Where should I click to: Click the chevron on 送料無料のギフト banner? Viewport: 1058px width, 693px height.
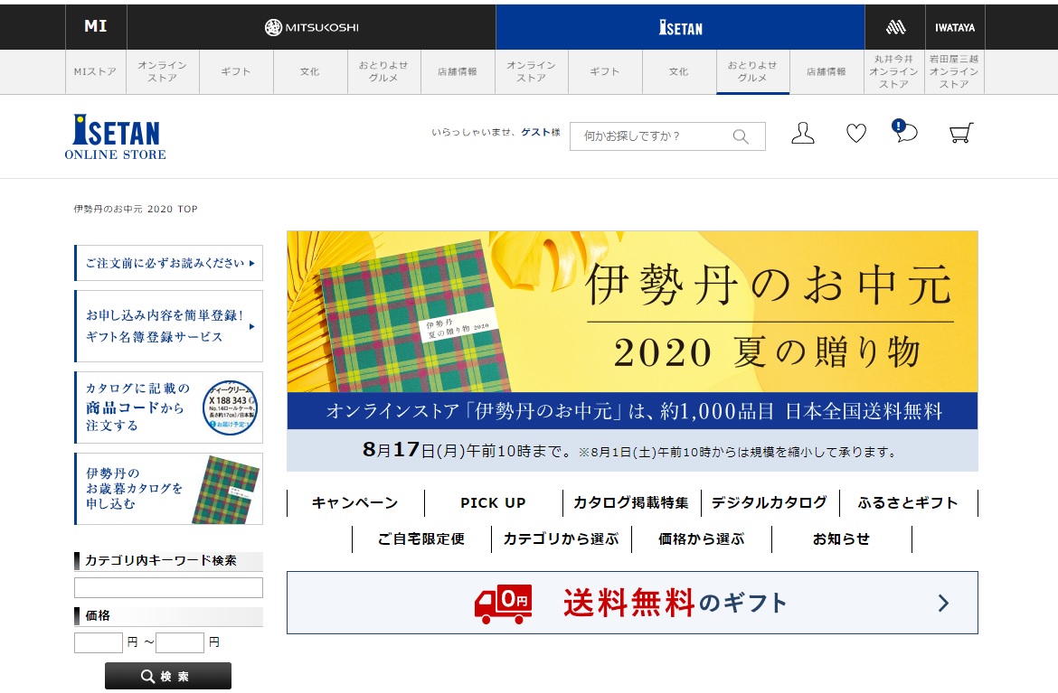pyautogui.click(x=943, y=604)
